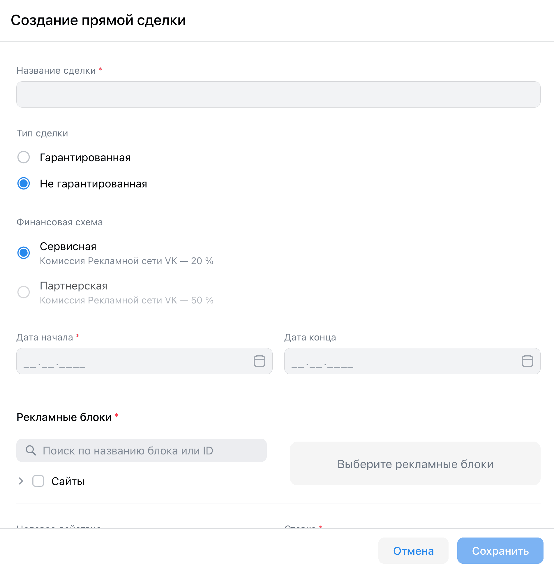Focus the Название сделки text field
This screenshot has height=569, width=554.
coord(278,94)
